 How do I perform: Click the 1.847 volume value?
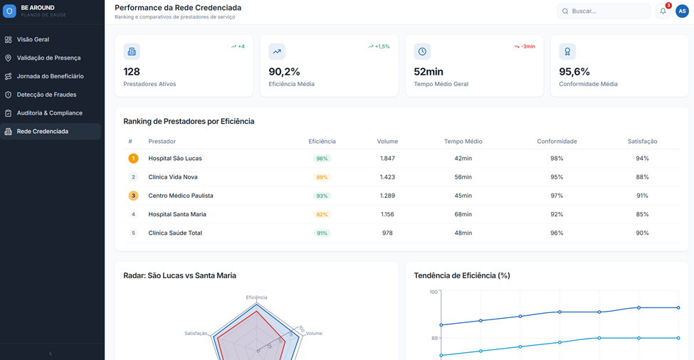(x=387, y=159)
